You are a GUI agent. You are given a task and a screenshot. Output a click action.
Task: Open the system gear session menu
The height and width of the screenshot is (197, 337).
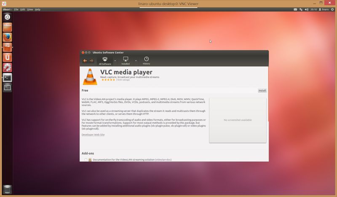(x=332, y=9)
